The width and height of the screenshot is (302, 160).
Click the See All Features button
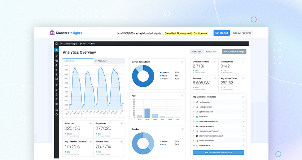pyautogui.click(x=242, y=33)
